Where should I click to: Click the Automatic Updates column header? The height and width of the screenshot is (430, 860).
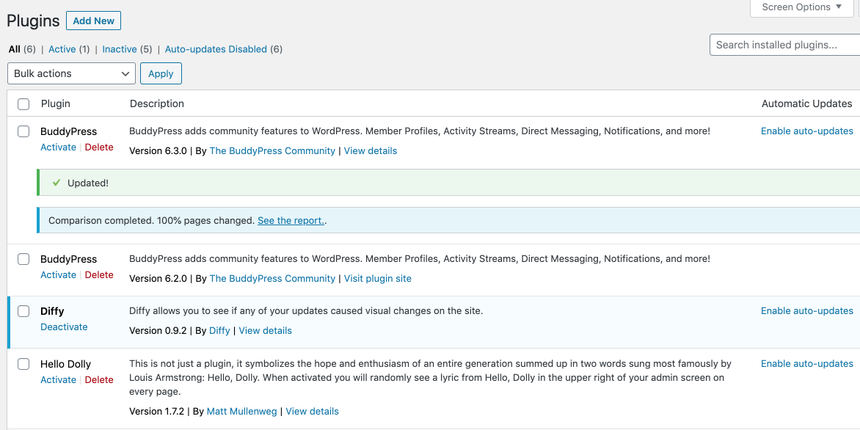806,103
